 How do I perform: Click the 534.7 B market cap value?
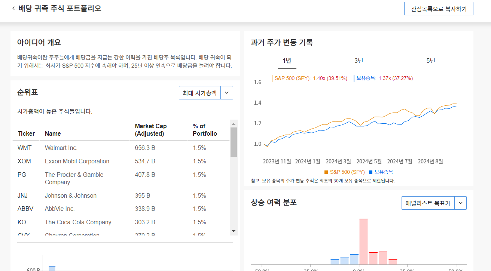(145, 161)
